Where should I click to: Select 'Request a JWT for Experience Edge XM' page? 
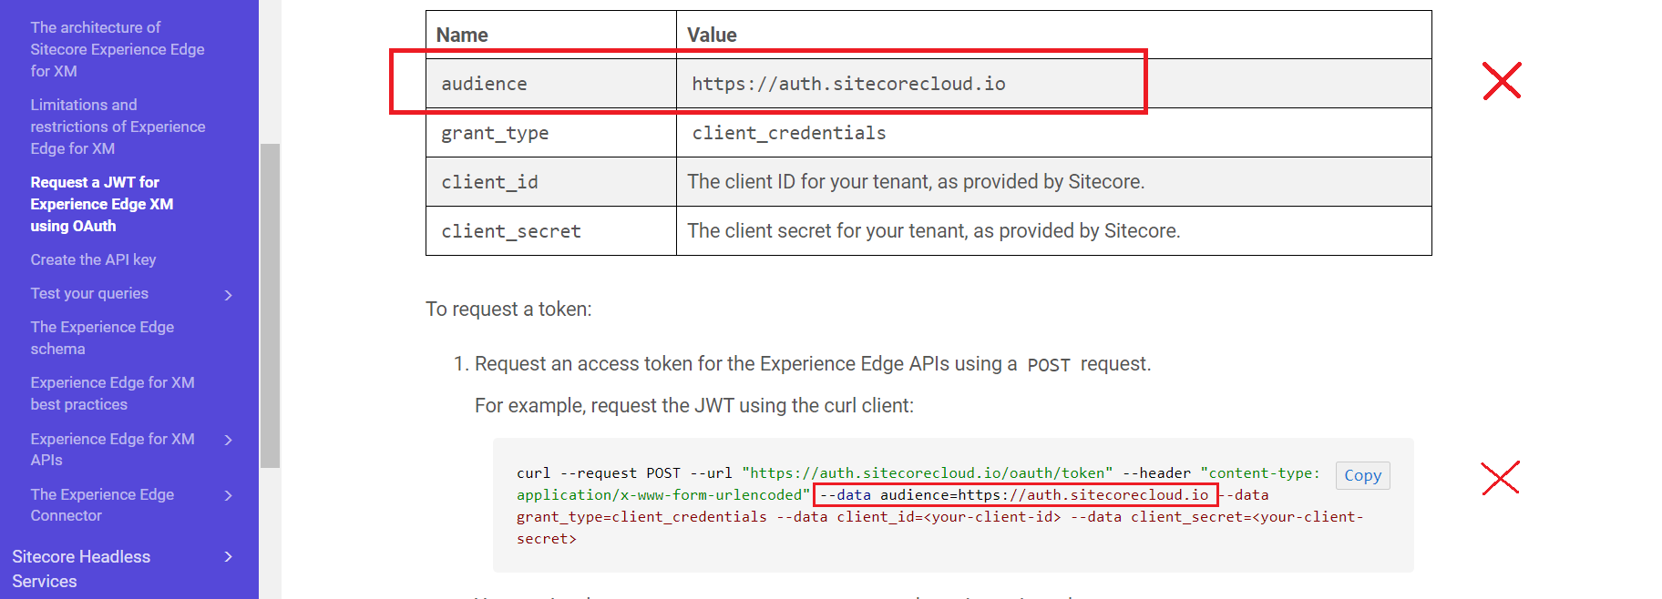click(102, 204)
